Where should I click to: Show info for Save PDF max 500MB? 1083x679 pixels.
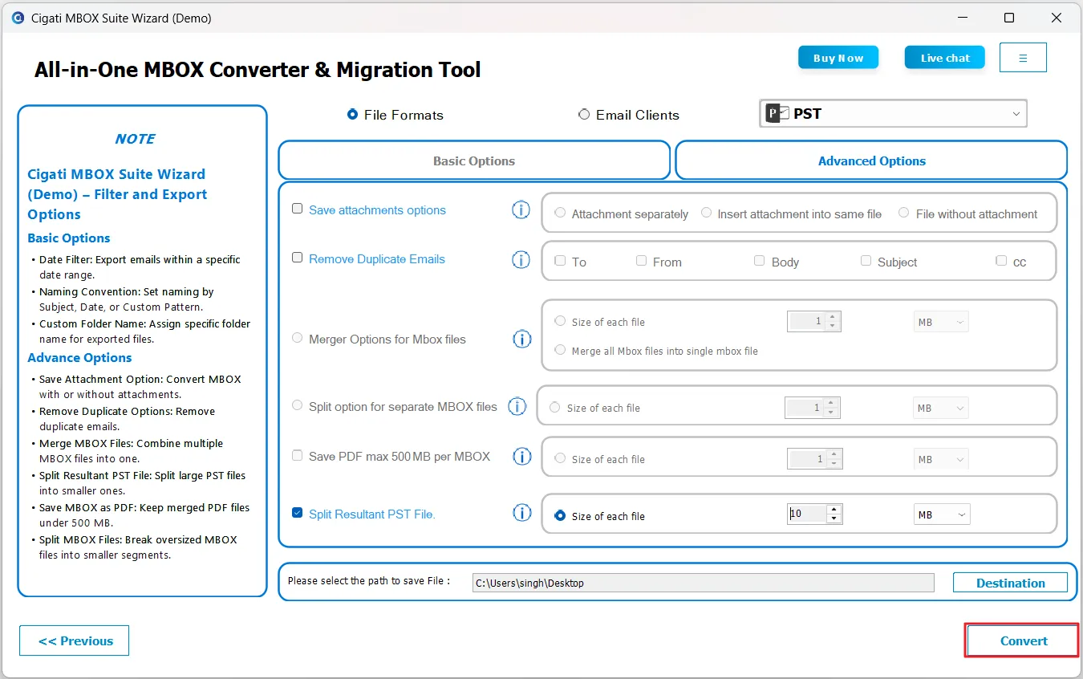coord(522,457)
